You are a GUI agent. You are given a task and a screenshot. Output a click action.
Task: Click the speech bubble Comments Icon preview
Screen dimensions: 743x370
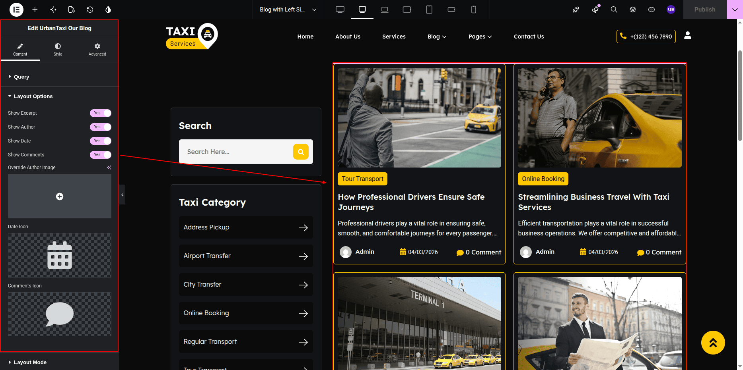tap(60, 314)
